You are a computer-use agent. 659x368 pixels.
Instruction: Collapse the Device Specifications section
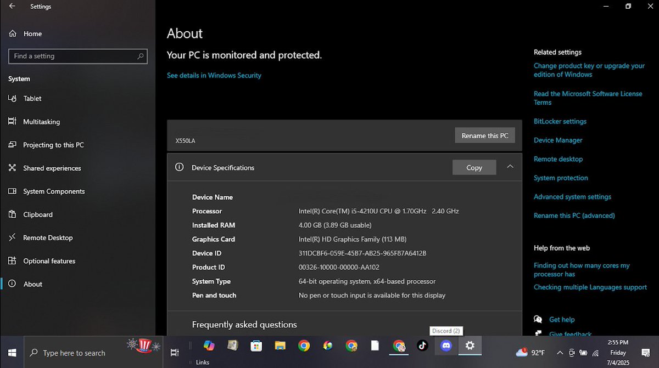coord(510,167)
